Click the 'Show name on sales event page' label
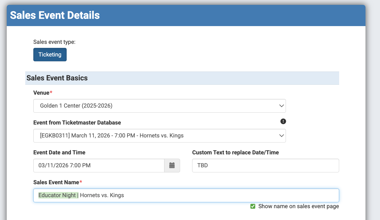Viewport: 380px width, 220px height. 298,206
